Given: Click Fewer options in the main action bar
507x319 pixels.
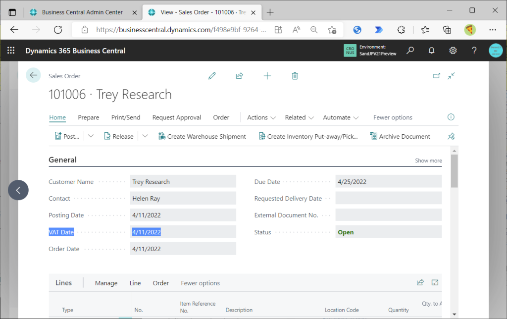Looking at the screenshot, I should point(393,117).
